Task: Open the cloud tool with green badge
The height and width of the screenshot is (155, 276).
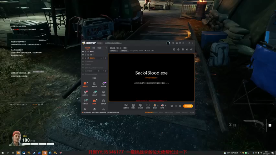Action: (x=94, y=93)
